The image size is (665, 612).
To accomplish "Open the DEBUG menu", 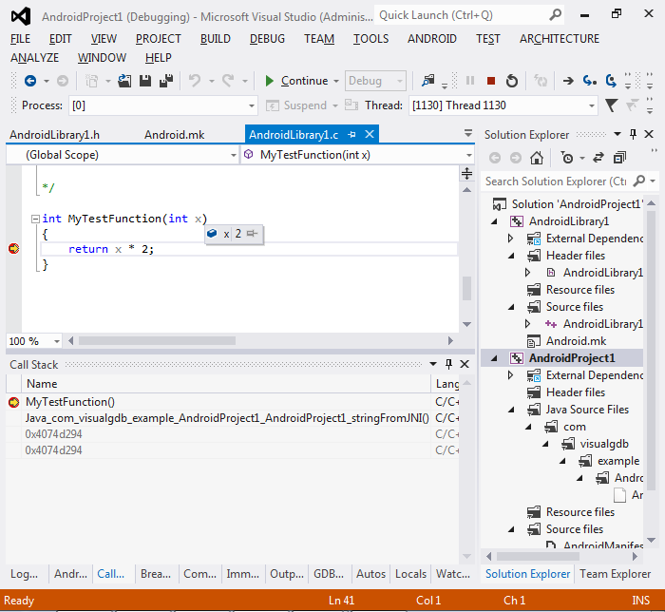I will tap(267, 39).
